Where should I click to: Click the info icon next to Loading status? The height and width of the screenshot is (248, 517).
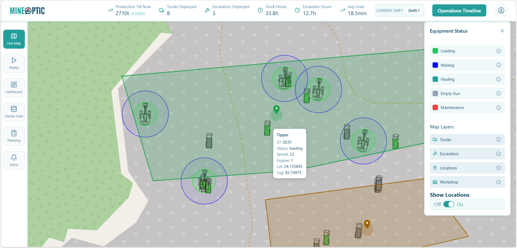[x=498, y=51]
